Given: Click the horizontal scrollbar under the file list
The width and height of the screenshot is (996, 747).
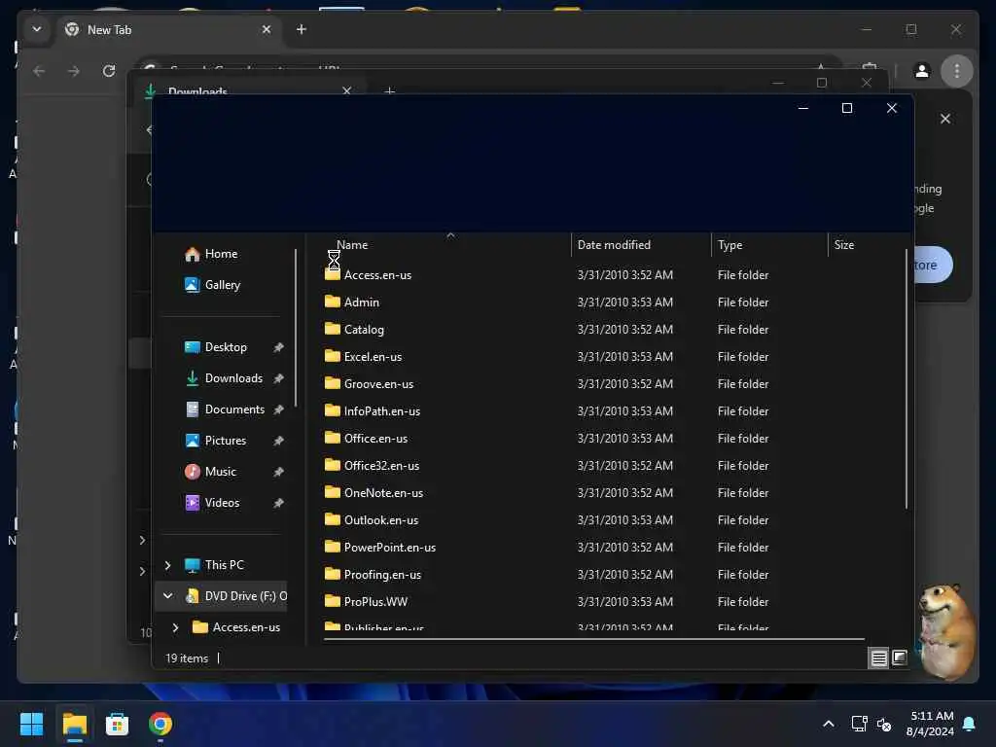Looking at the screenshot, I should tap(594, 640).
